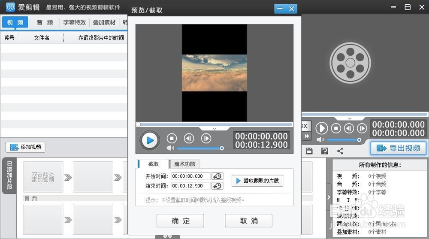Screen dimensions: 429x239
Task: Mute the speaker in the preview dialog
Action: (x=170, y=148)
